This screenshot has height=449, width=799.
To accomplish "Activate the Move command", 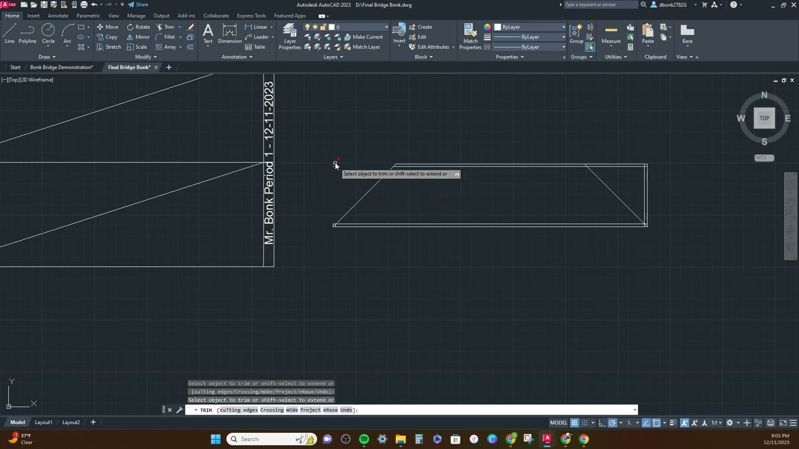I will 107,27.
